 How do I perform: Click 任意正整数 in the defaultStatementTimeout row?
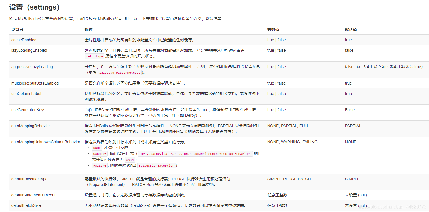point(277,195)
